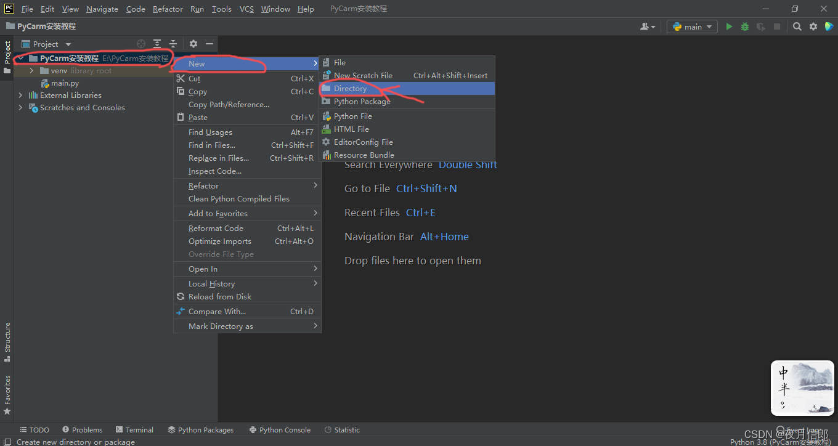Select EditorConfig File option
This screenshot has height=446, width=838.
pyautogui.click(x=407, y=142)
